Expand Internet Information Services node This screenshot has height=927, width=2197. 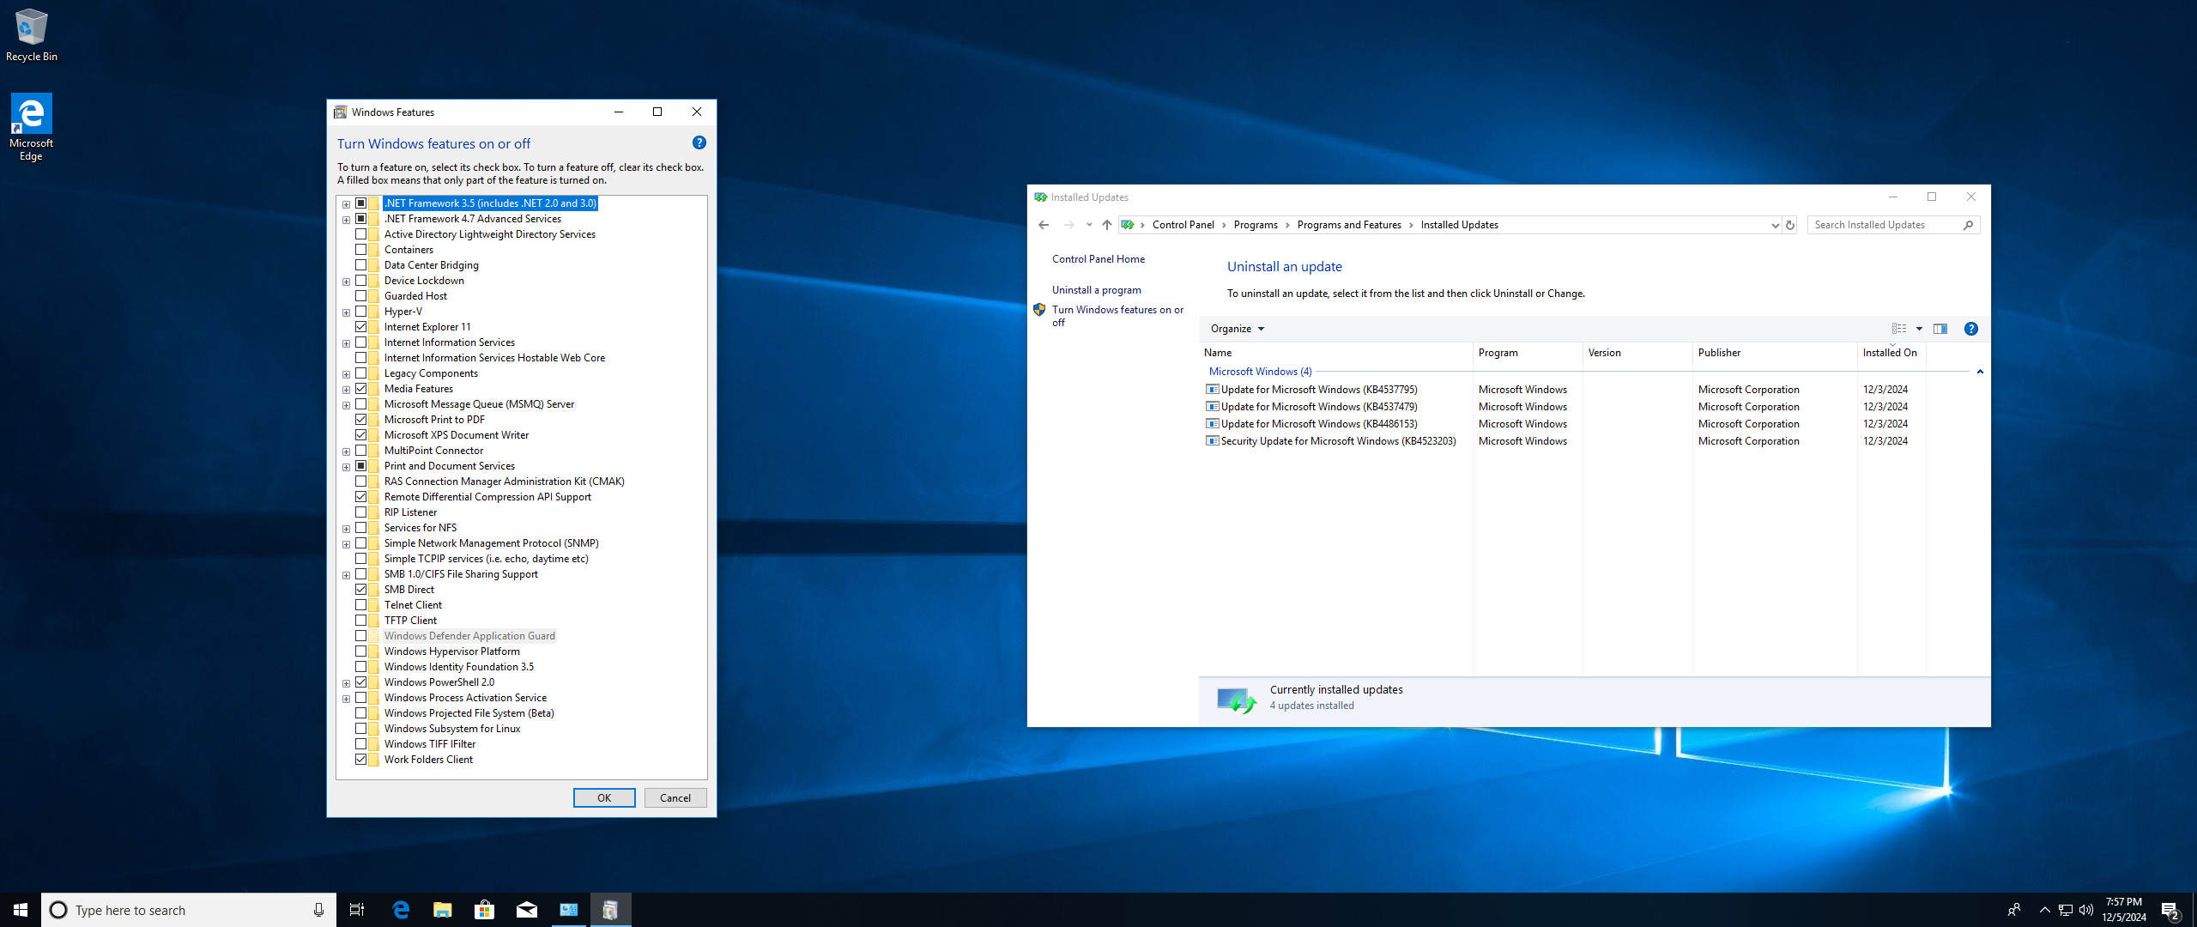point(346,343)
